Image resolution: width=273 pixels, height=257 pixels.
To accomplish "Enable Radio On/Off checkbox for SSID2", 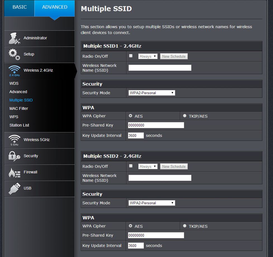I will (x=131, y=166).
